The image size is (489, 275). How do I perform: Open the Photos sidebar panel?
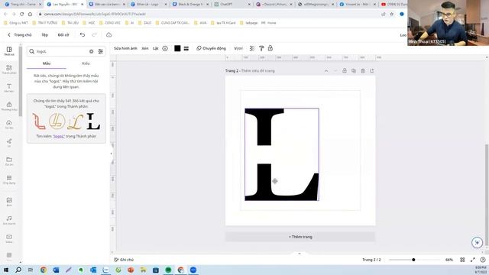(9, 202)
